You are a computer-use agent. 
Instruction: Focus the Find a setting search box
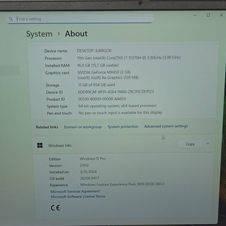click(x=80, y=18)
